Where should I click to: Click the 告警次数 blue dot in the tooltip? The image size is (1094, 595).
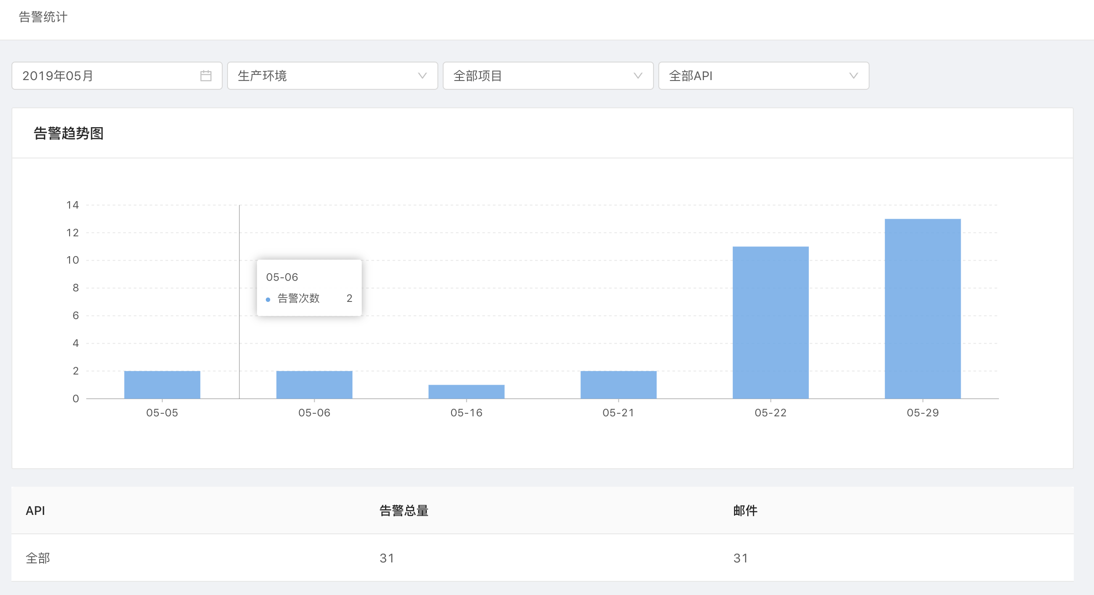click(268, 299)
